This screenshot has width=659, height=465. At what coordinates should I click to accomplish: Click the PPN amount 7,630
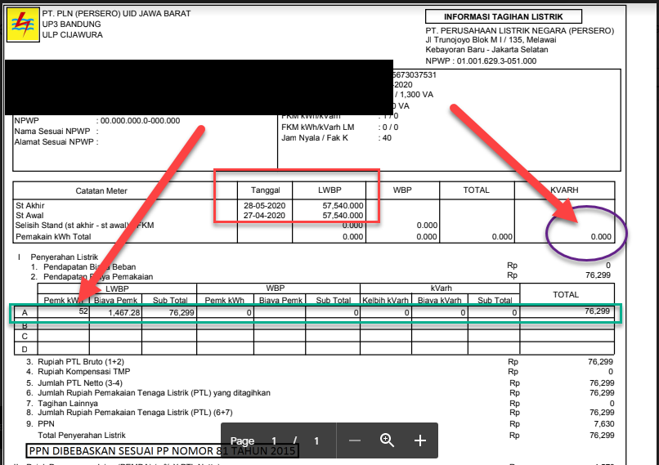pyautogui.click(x=604, y=424)
